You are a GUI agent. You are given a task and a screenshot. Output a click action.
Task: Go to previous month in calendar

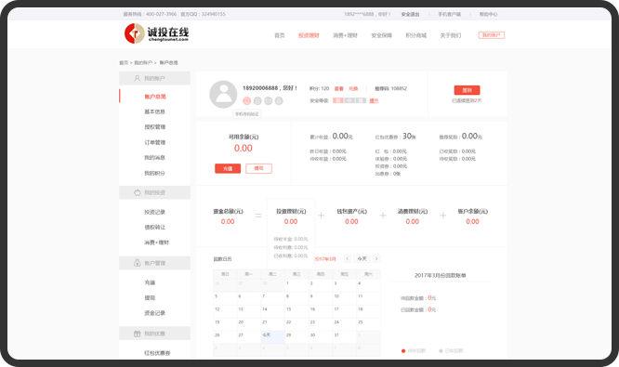click(348, 258)
